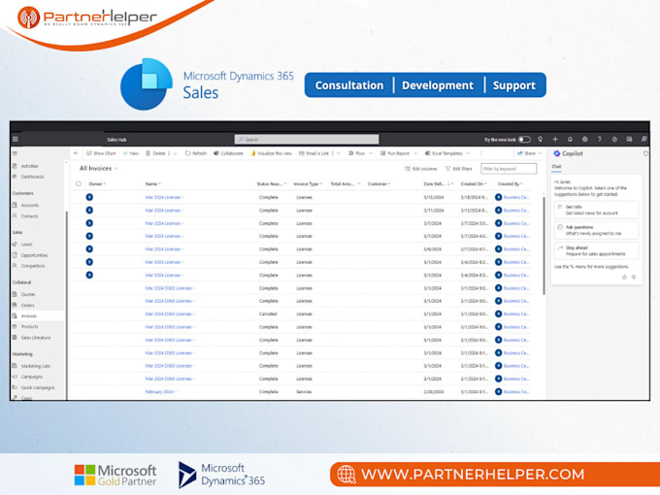The image size is (660, 495).
Task: Click the grid vertical scrollbar
Action: pos(544,245)
